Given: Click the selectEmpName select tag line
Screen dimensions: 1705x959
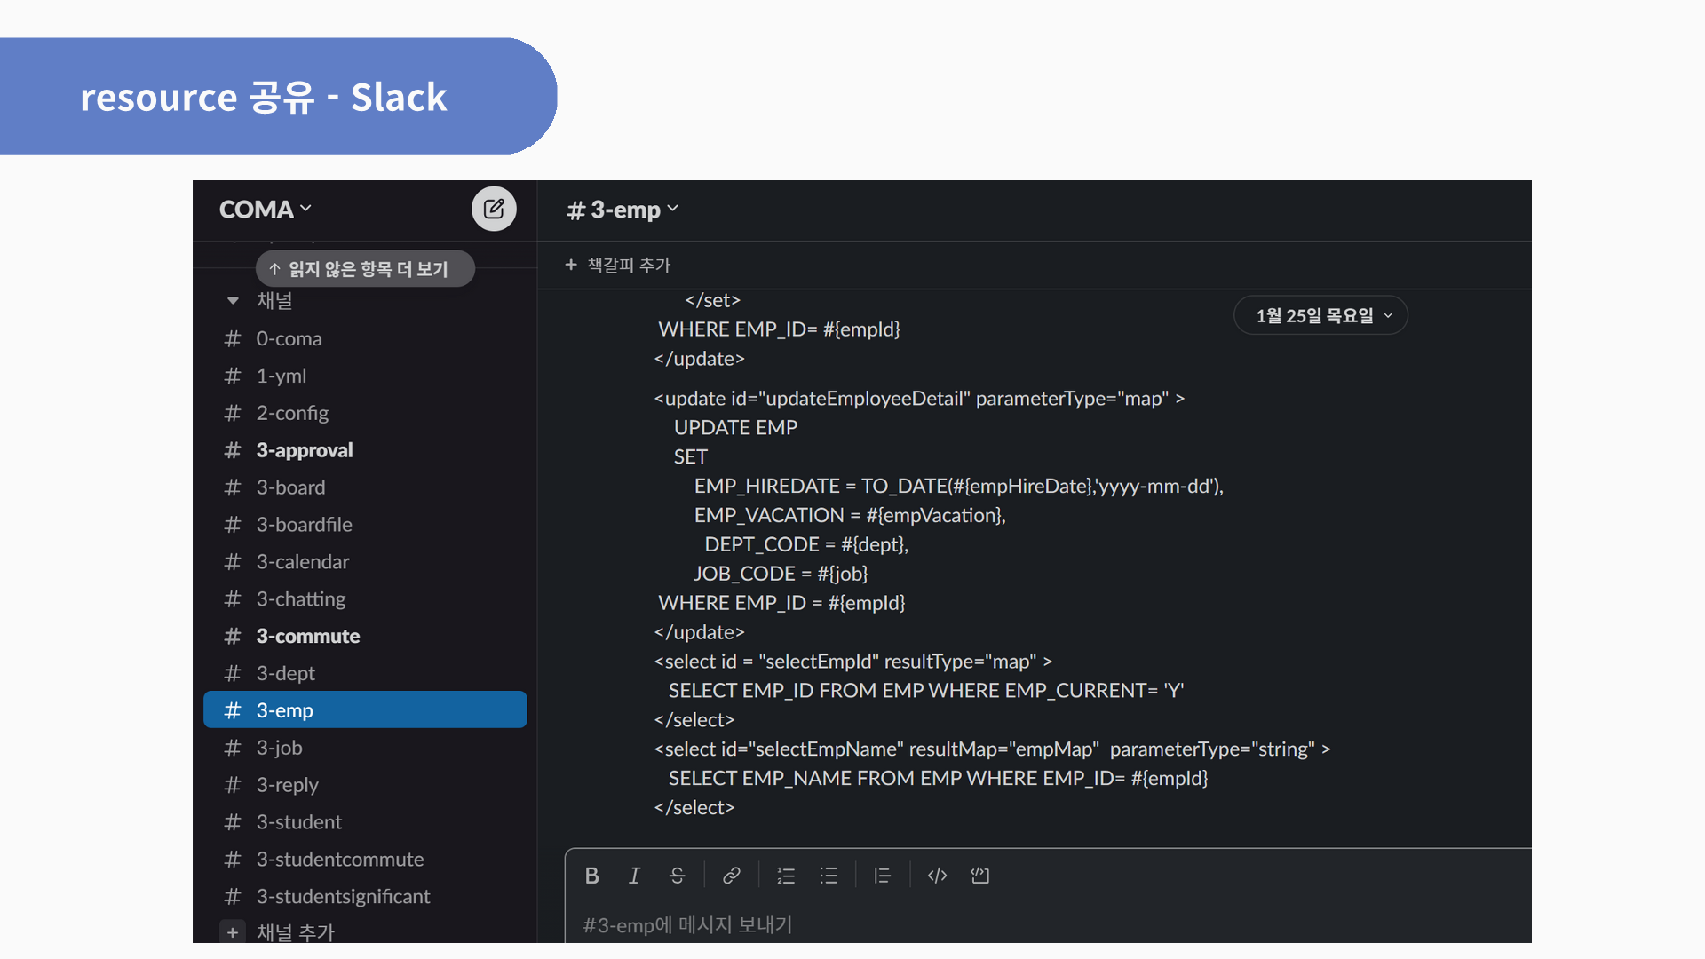Looking at the screenshot, I should (992, 749).
